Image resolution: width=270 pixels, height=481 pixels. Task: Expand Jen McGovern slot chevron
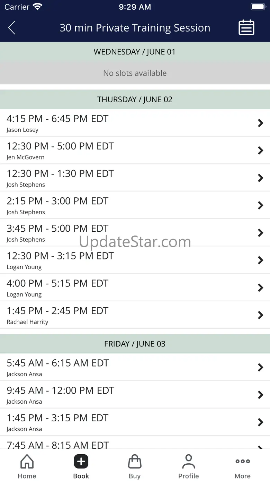pos(260,151)
